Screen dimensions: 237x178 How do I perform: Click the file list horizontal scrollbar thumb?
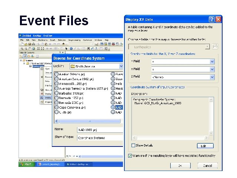[x=90, y=121]
